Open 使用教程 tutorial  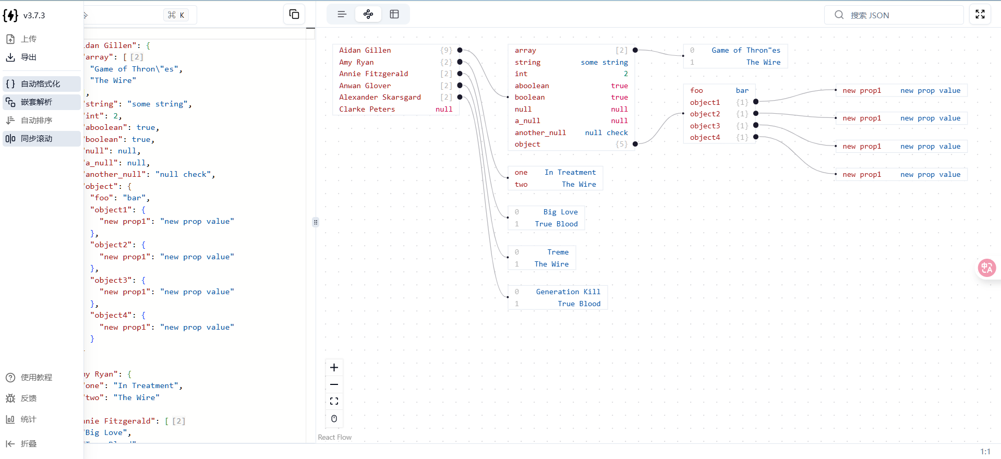42,377
